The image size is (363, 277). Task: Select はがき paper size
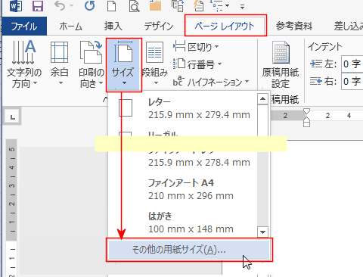click(183, 223)
